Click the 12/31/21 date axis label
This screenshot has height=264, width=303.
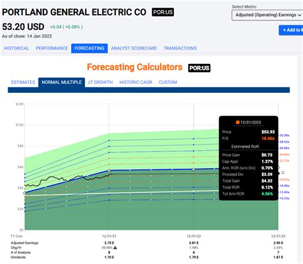coord(109,236)
